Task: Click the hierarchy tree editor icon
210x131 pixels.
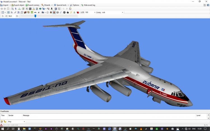Action: [19, 9]
